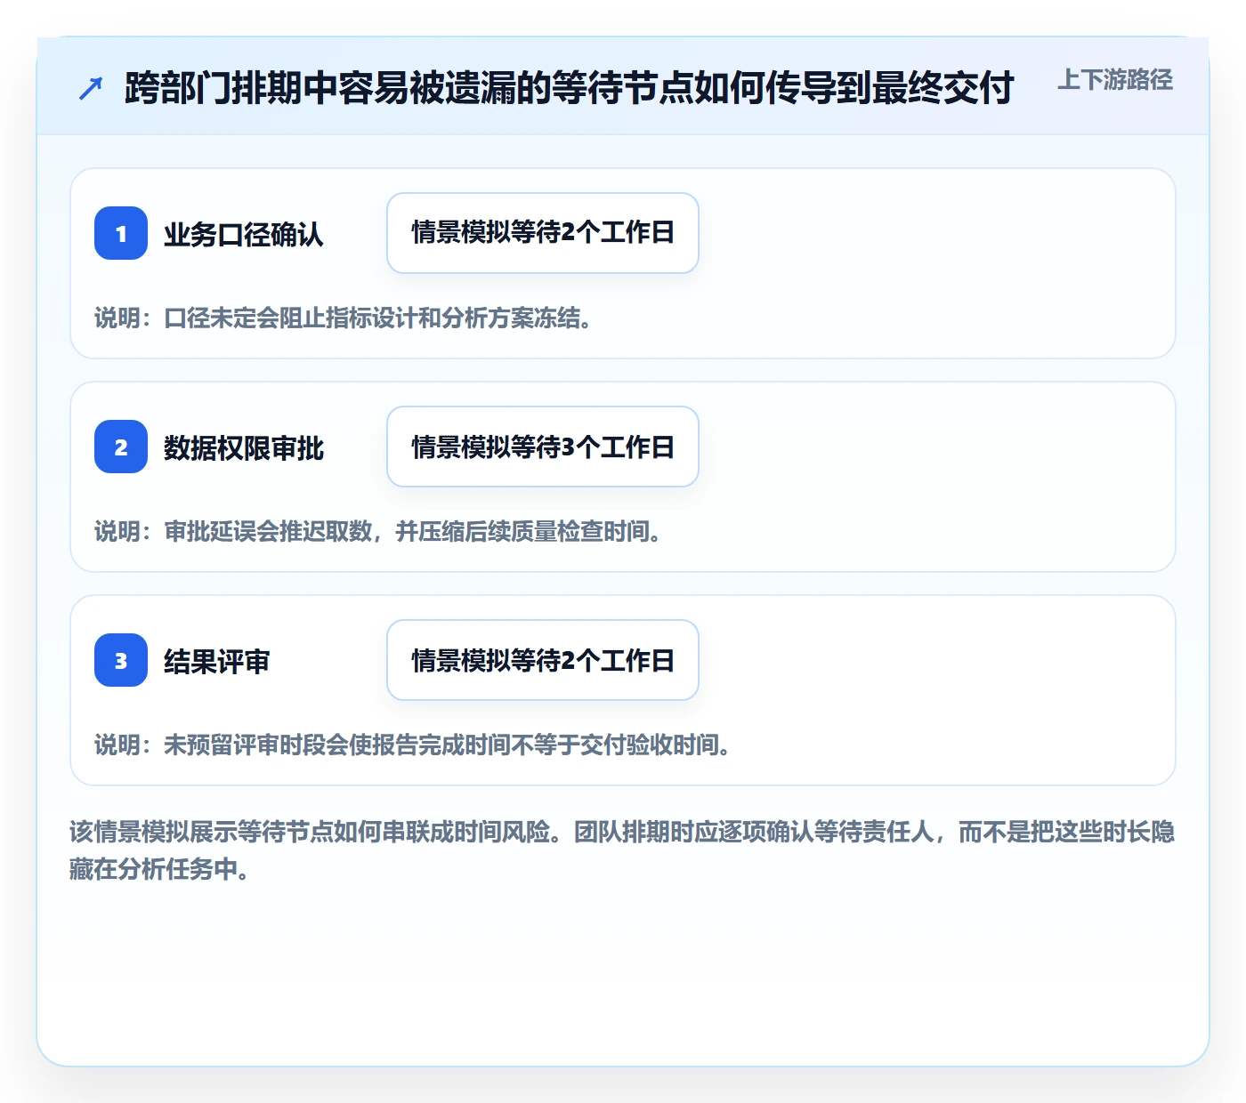The image size is (1246, 1103).
Task: Click the blue step number 2 badge
Action: 121,447
